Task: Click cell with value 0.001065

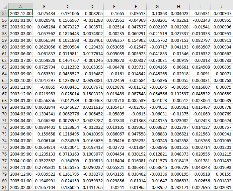Action: [x=222, y=140]
